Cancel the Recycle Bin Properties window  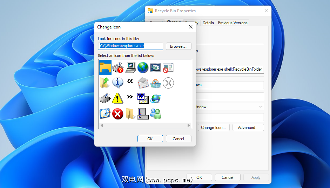click(228, 177)
